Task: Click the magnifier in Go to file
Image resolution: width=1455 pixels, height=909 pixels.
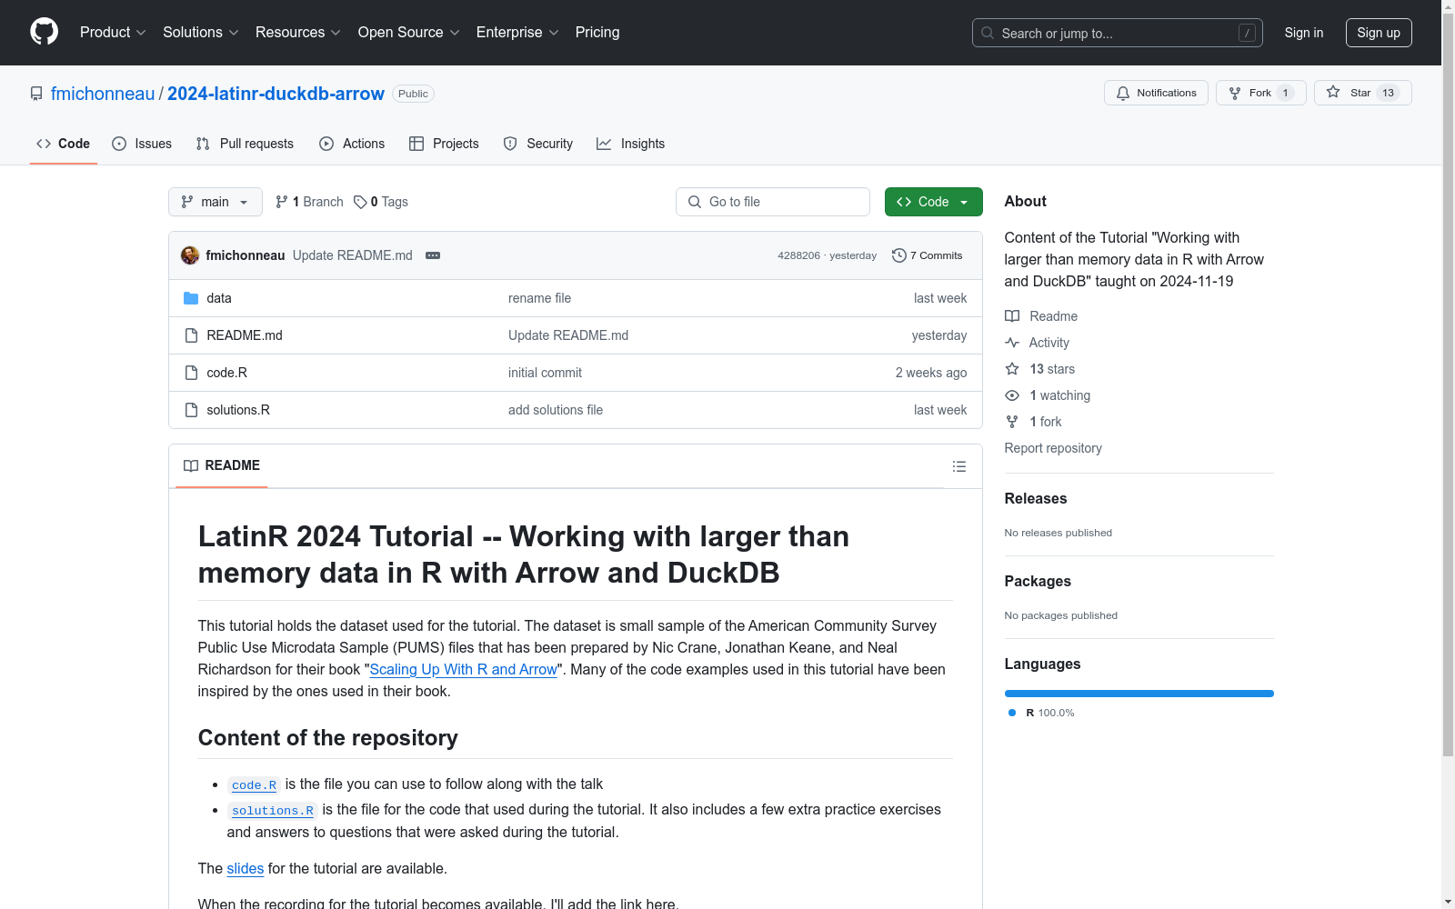Action: click(695, 202)
